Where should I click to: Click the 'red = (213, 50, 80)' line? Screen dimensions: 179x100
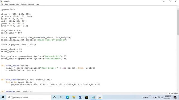click(x=13, y=21)
